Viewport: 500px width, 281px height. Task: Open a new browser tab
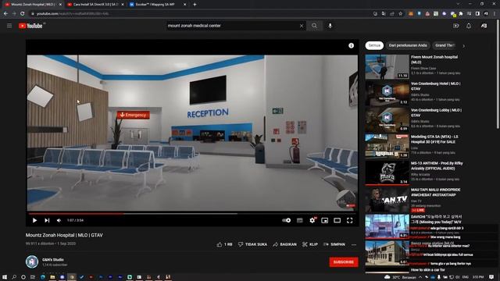click(x=195, y=5)
